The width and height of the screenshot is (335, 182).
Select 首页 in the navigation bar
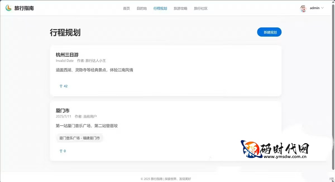pos(126,8)
